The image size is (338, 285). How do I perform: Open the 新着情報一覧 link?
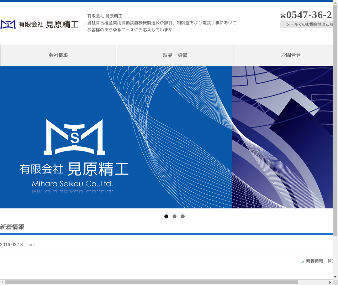[319, 261]
